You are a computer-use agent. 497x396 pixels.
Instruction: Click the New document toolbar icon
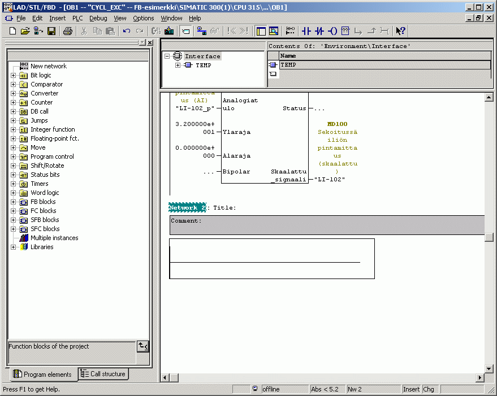point(12,31)
